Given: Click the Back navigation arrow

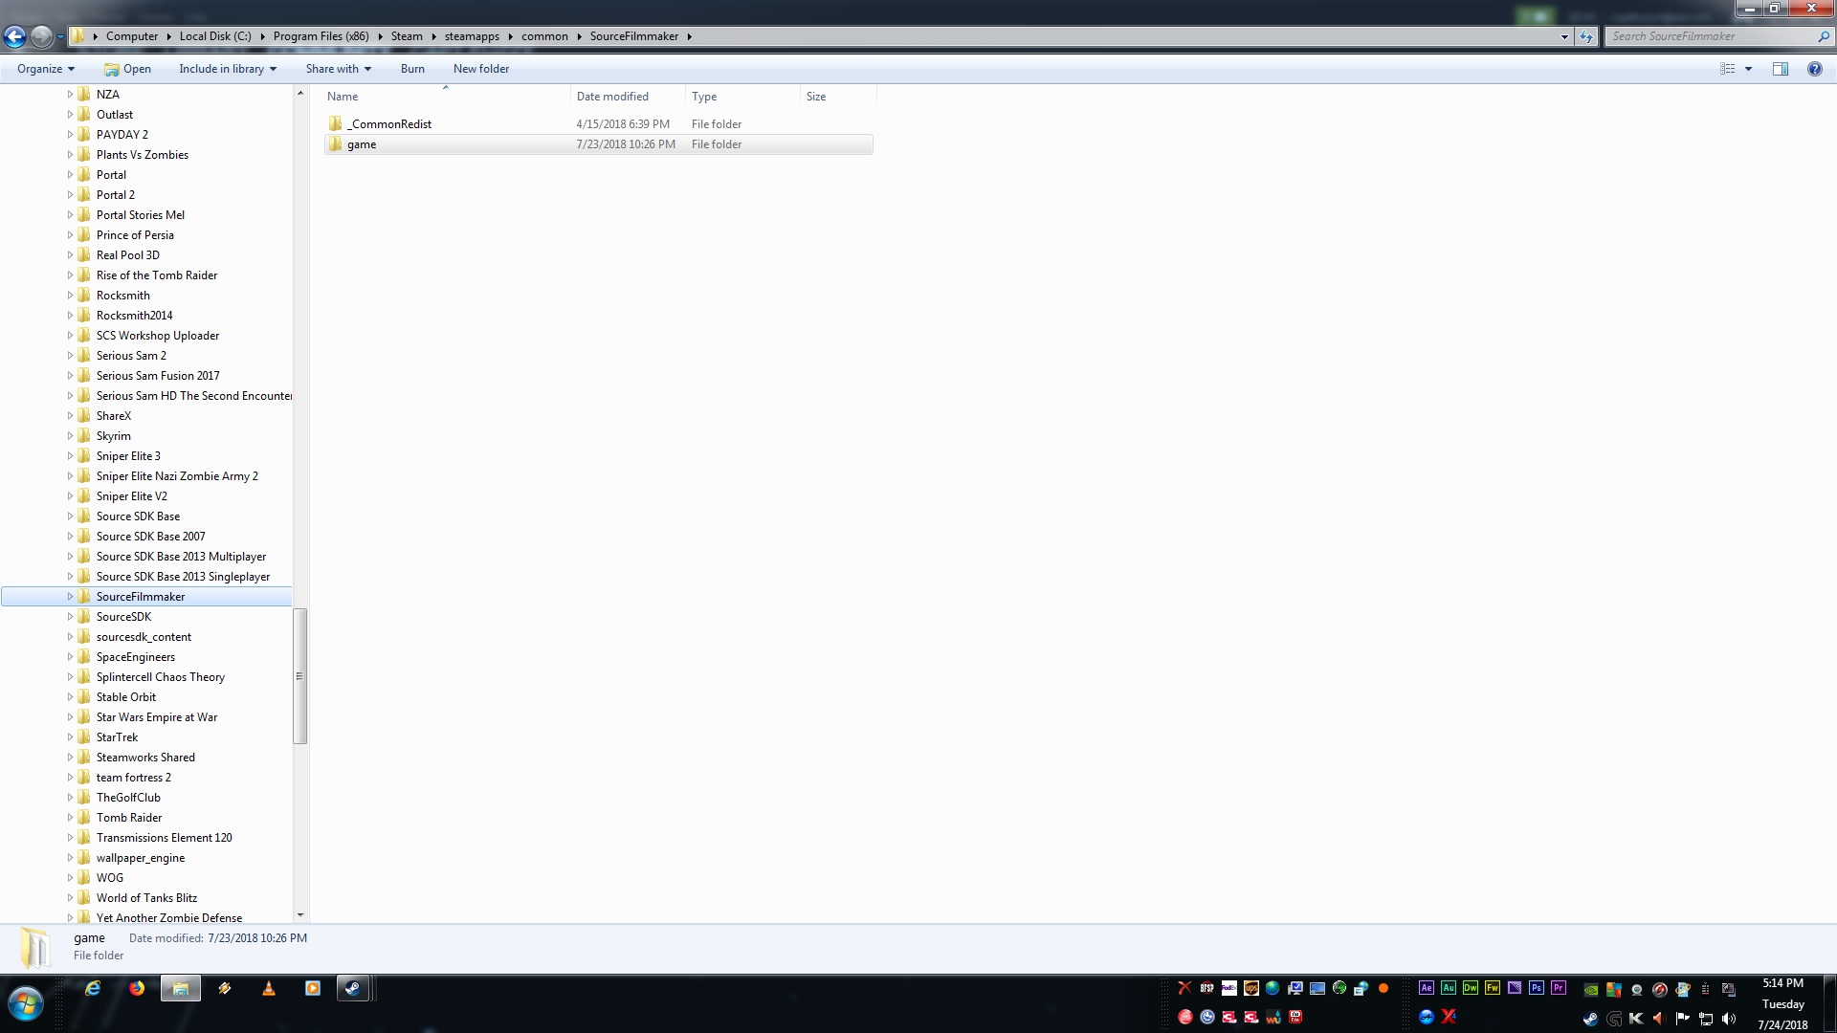Looking at the screenshot, I should tap(15, 36).
